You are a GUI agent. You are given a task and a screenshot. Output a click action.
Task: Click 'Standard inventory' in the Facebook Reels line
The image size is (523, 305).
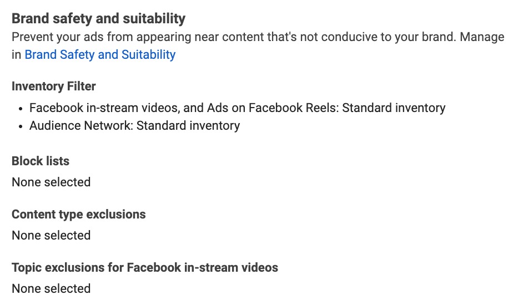point(394,108)
